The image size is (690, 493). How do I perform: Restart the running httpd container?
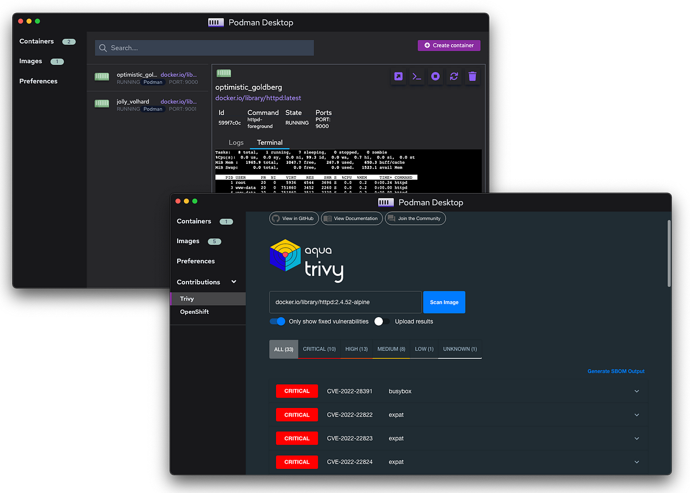point(454,76)
